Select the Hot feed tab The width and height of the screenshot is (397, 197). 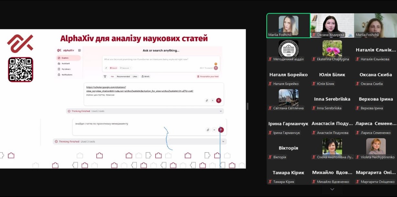[x=113, y=76]
